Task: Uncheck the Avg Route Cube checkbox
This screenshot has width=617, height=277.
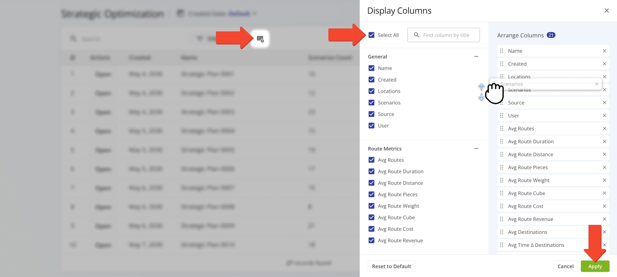Action: coord(371,217)
